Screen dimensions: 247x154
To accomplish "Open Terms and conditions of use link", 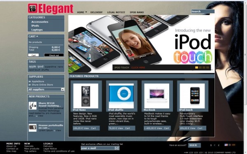I will pyautogui.click(x=59, y=151).
